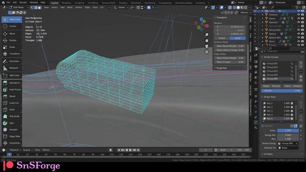Open the Render menu
The image size is (306, 172).
coord(23,2)
